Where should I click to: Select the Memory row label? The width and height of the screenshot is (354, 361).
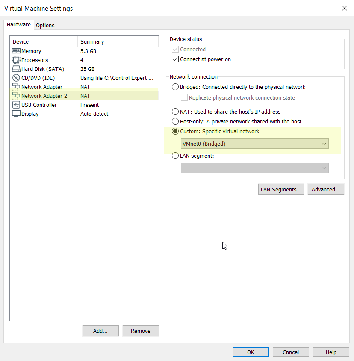coord(31,51)
